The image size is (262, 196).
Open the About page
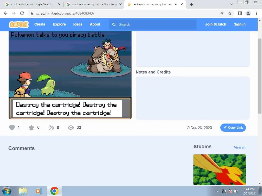[x=95, y=24]
